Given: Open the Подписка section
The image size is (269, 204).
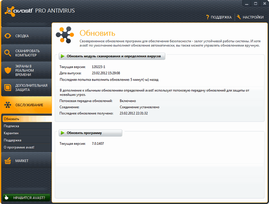Looking at the screenshot, I should (x=12, y=126).
